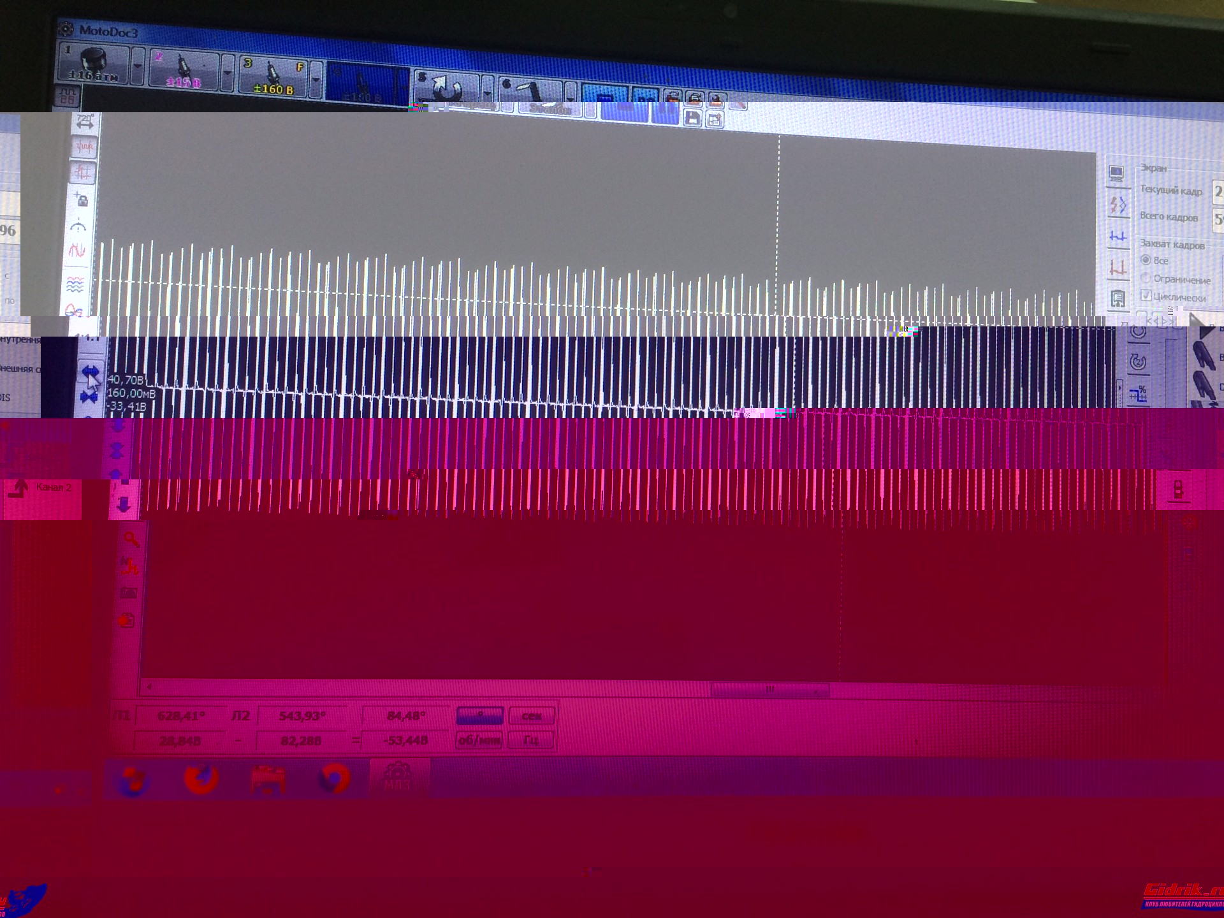Click the horizontal scrollbar thumb below graph

(x=769, y=689)
